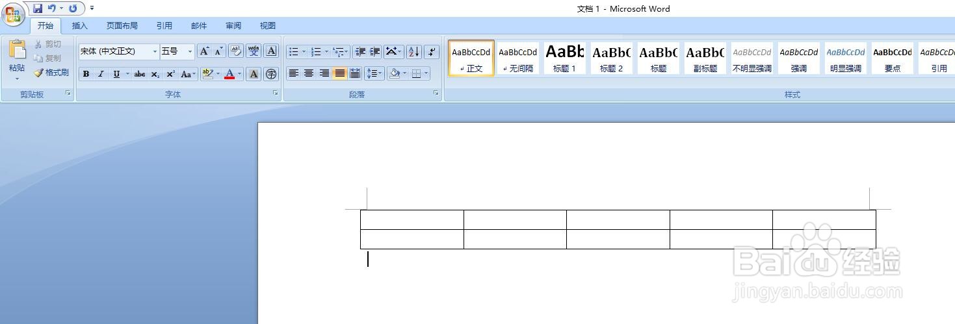
Task: Apply the 副标题 style
Action: [705, 58]
